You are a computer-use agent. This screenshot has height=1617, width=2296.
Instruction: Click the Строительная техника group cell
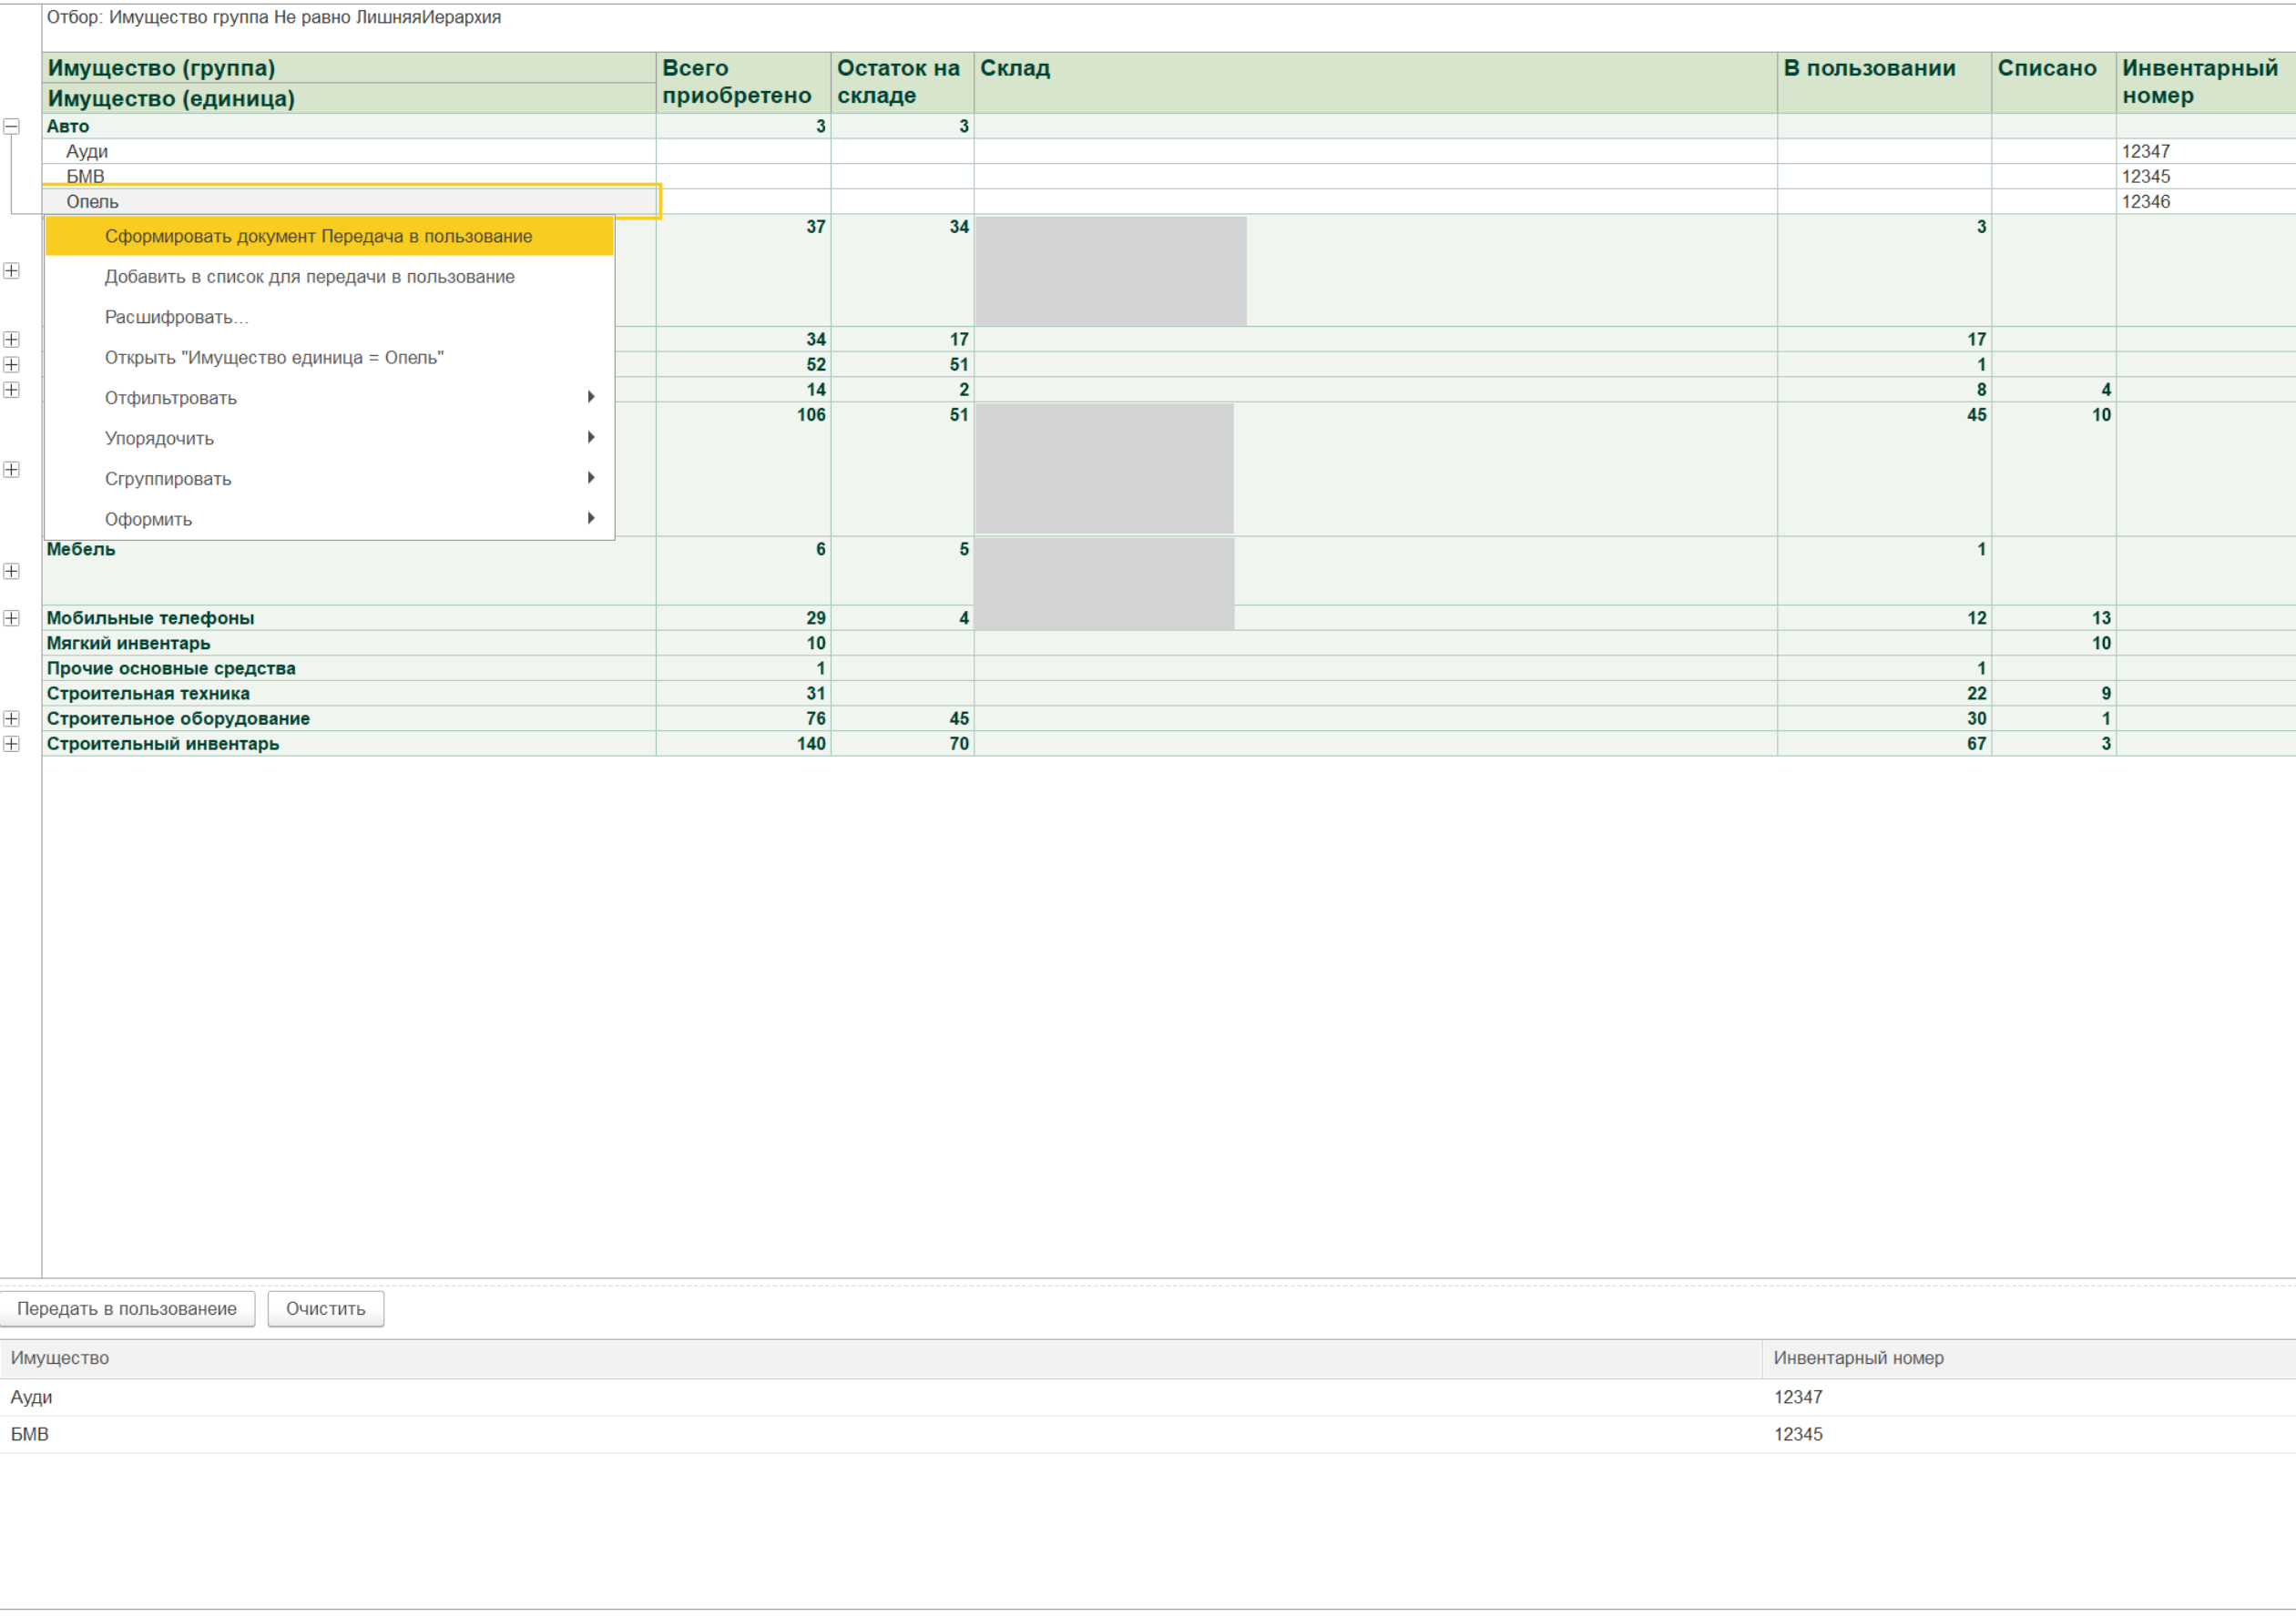(x=148, y=694)
